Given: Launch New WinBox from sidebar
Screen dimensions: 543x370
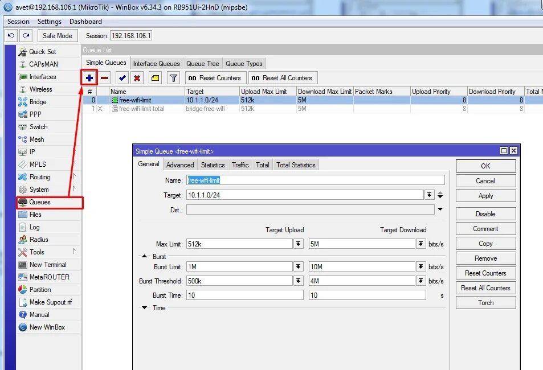Looking at the screenshot, I should pyautogui.click(x=48, y=327).
